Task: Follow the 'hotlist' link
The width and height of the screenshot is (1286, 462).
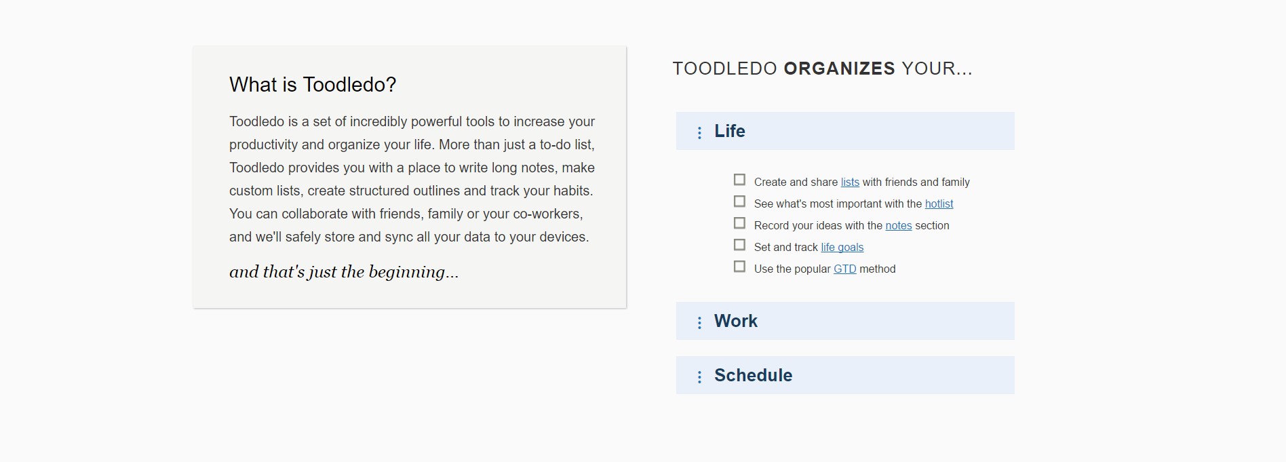Action: (939, 204)
